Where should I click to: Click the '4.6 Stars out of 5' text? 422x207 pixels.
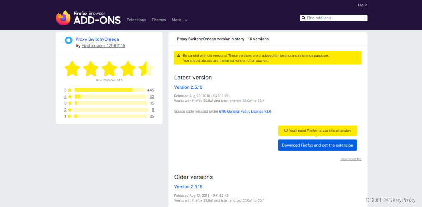pyautogui.click(x=109, y=80)
